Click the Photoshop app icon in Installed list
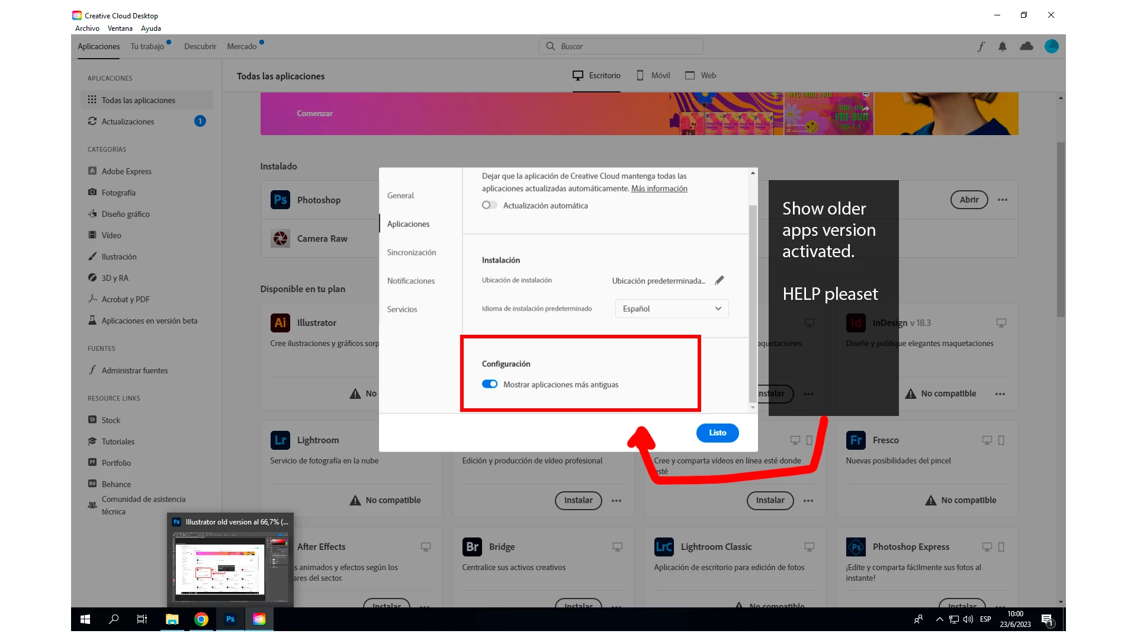This screenshot has width=1137, height=640. coord(280,200)
